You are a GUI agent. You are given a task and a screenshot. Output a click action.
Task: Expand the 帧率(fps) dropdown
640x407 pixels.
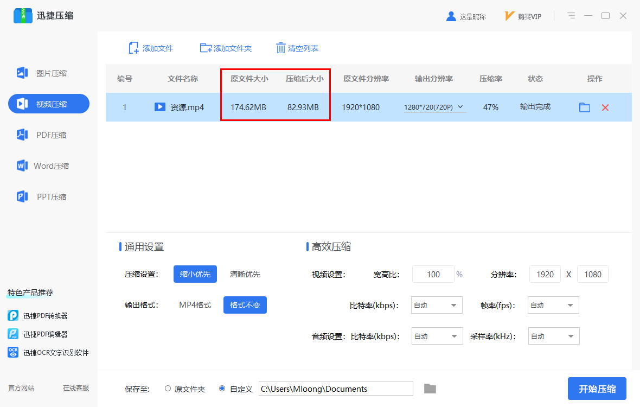click(x=553, y=305)
